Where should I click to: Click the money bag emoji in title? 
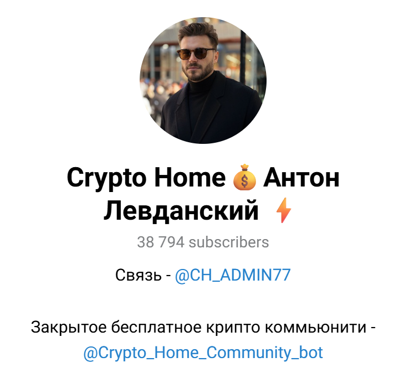pos(244,177)
